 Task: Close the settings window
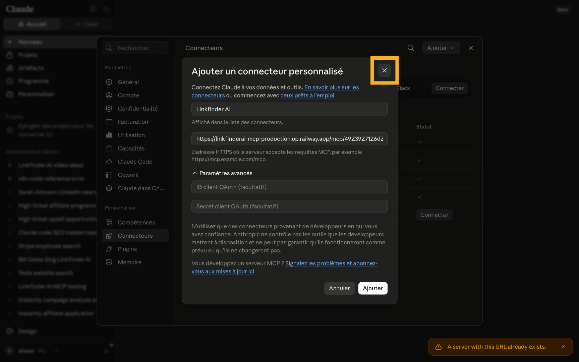(471, 48)
